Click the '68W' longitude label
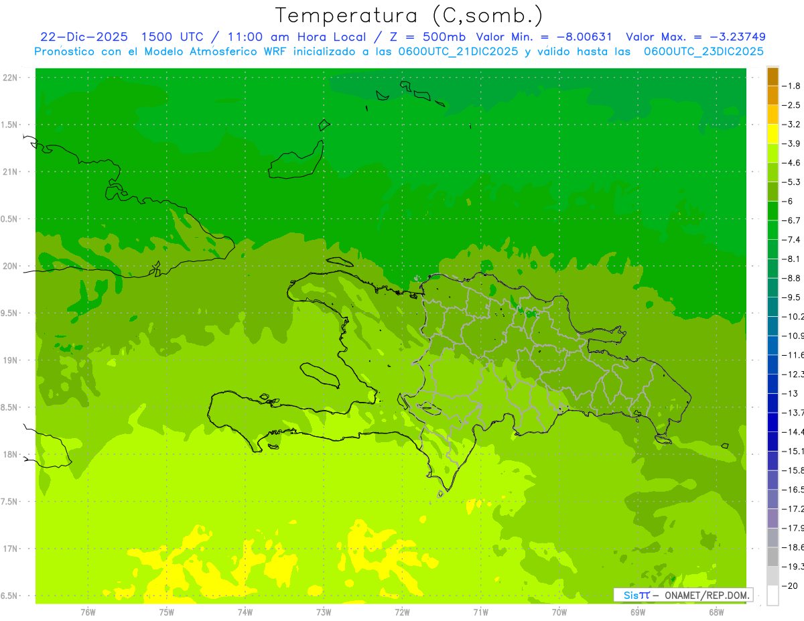The image size is (804, 621). (716, 612)
